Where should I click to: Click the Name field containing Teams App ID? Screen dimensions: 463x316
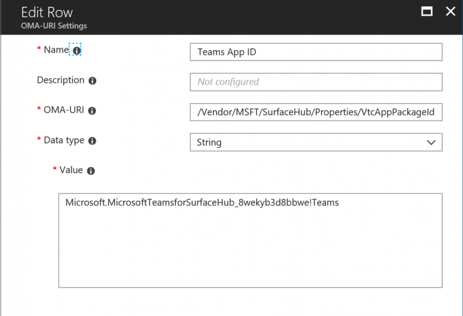click(316, 52)
